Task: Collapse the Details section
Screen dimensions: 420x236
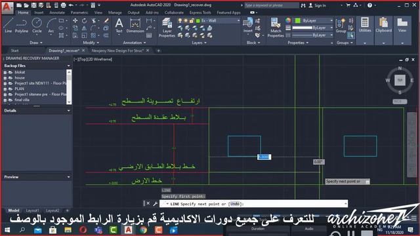Action: pyautogui.click(x=68, y=111)
